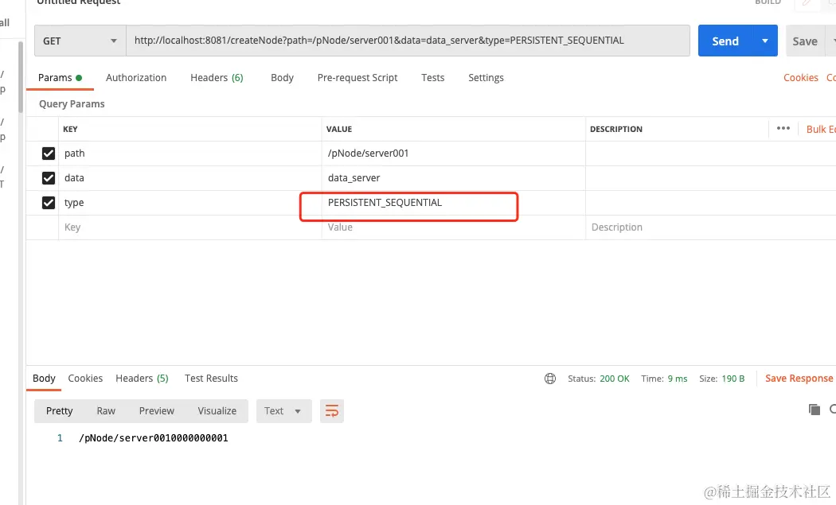Screen dimensions: 836x505
Task: Click the request URL input field
Action: [408, 41]
